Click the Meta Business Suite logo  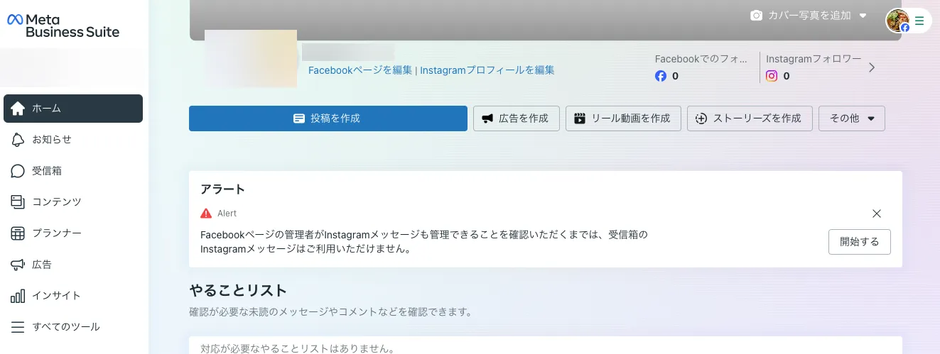pyautogui.click(x=63, y=26)
